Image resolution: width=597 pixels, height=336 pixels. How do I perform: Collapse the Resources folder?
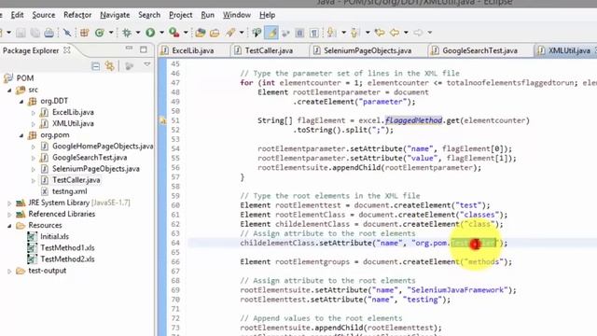click(x=9, y=226)
